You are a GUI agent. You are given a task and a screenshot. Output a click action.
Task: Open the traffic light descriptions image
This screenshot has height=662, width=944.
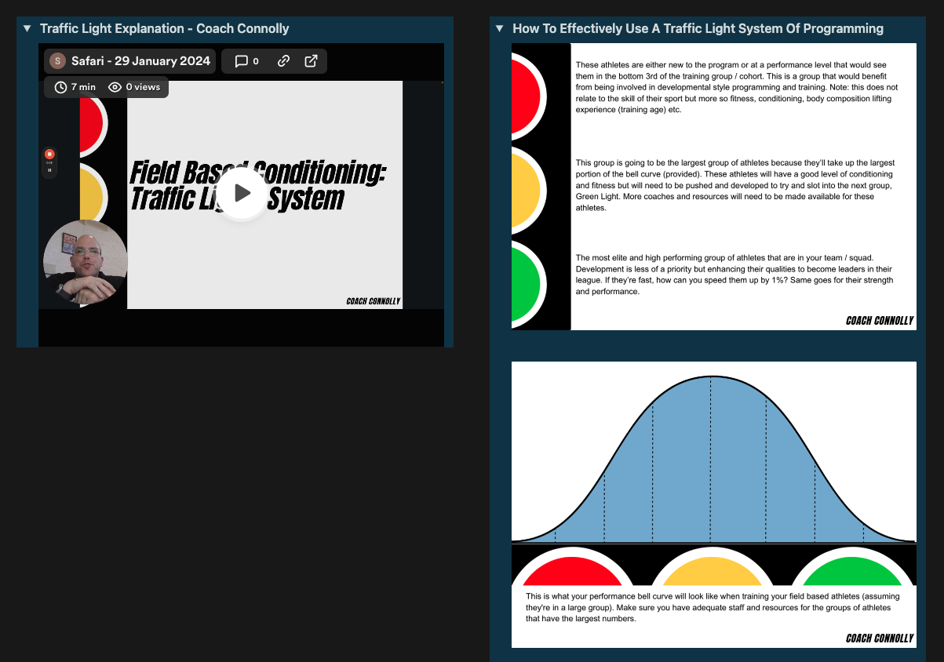[713, 186]
